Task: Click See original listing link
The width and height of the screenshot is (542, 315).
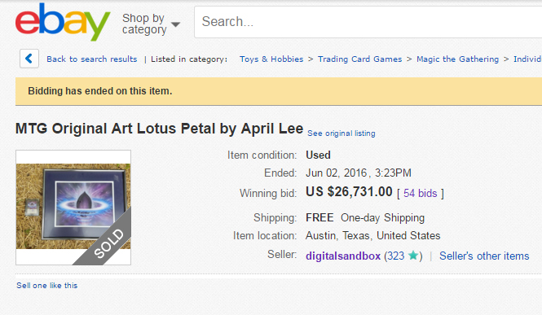Action: click(x=342, y=133)
